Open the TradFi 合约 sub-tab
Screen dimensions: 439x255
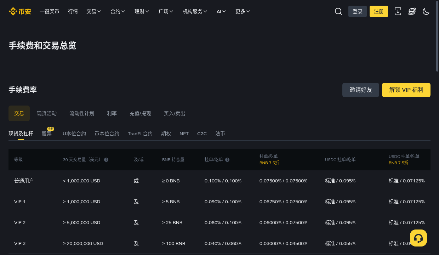[x=140, y=134]
